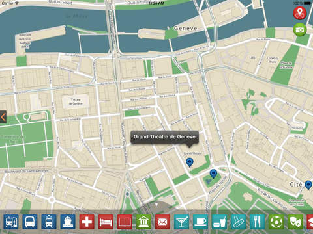Select the ferry boat category icon

(68, 222)
